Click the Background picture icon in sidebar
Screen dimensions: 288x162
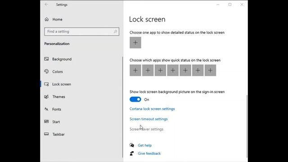point(46,59)
